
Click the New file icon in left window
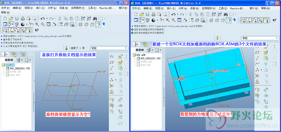(5, 19)
